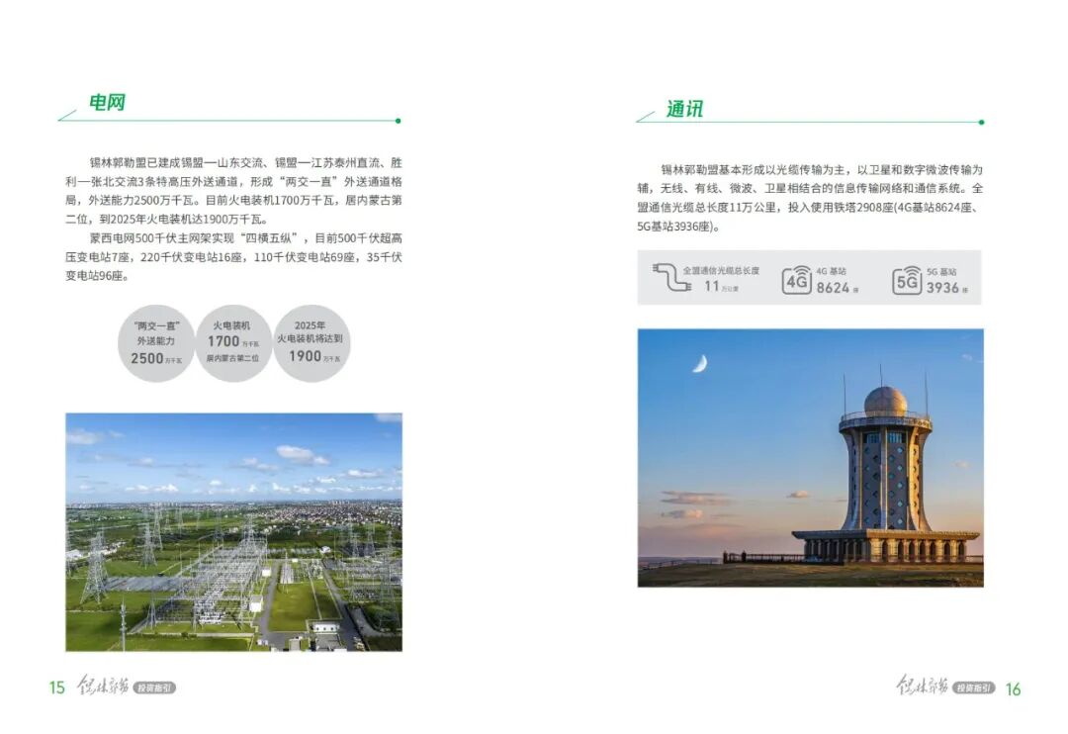
Task: Click the 4G base station icon
Action: (797, 279)
